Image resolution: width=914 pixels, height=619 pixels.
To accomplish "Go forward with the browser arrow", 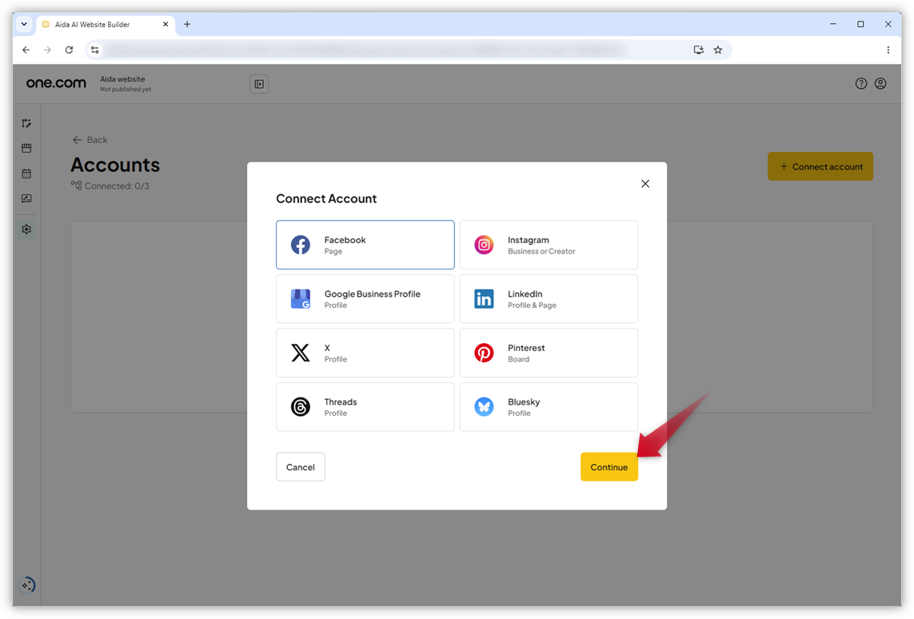I will coord(47,50).
